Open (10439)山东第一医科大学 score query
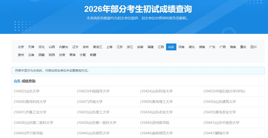This screenshot has width=268, height=138. [97, 123]
